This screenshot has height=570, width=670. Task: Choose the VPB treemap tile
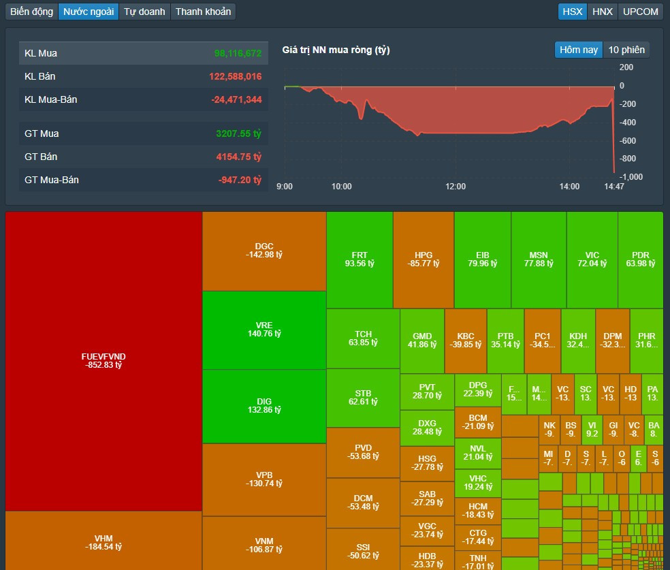(264, 479)
